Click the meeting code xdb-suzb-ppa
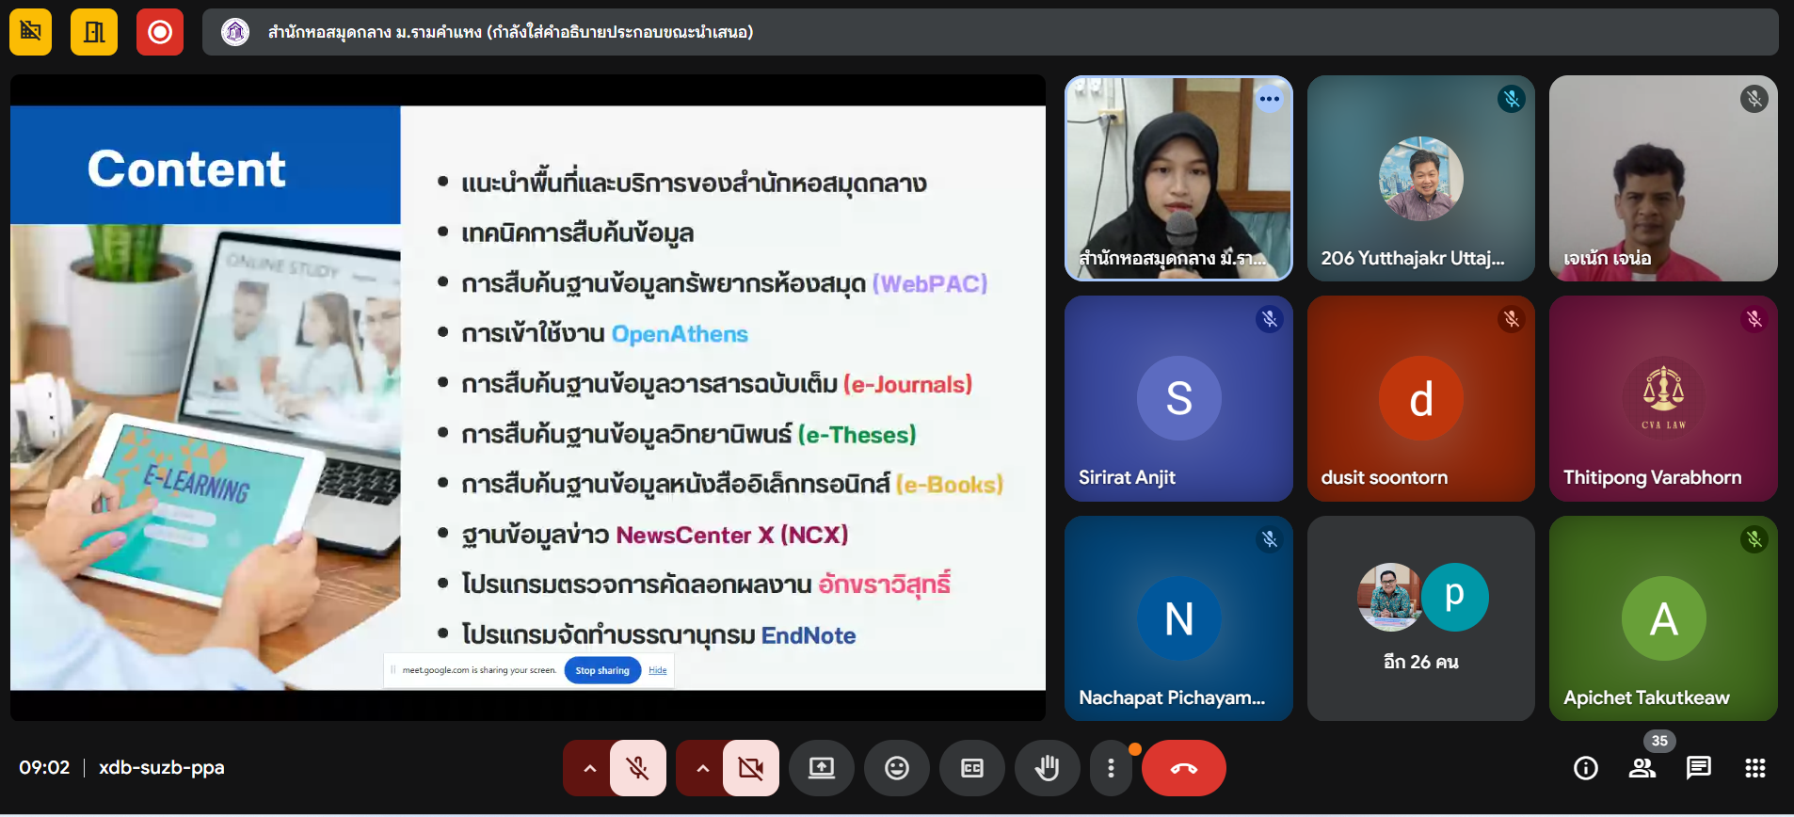The height and width of the screenshot is (817, 1794). point(162,767)
